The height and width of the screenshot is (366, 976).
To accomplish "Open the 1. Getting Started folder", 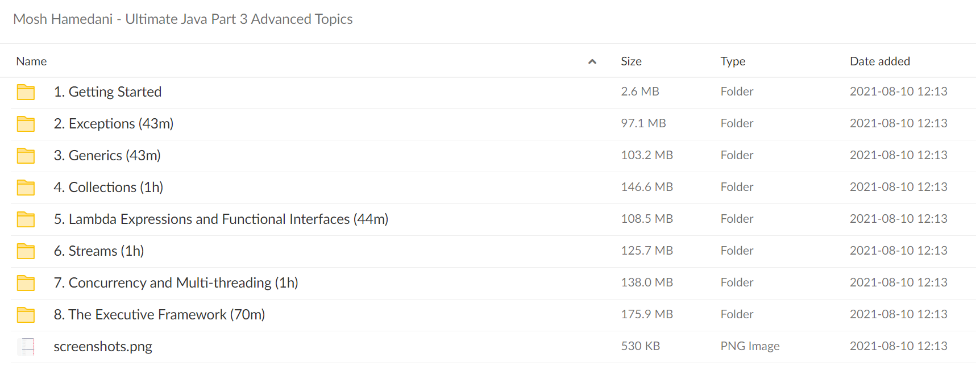I will click(x=107, y=91).
